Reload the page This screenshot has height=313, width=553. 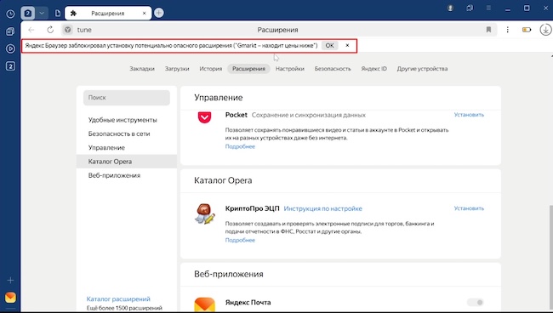click(x=50, y=30)
